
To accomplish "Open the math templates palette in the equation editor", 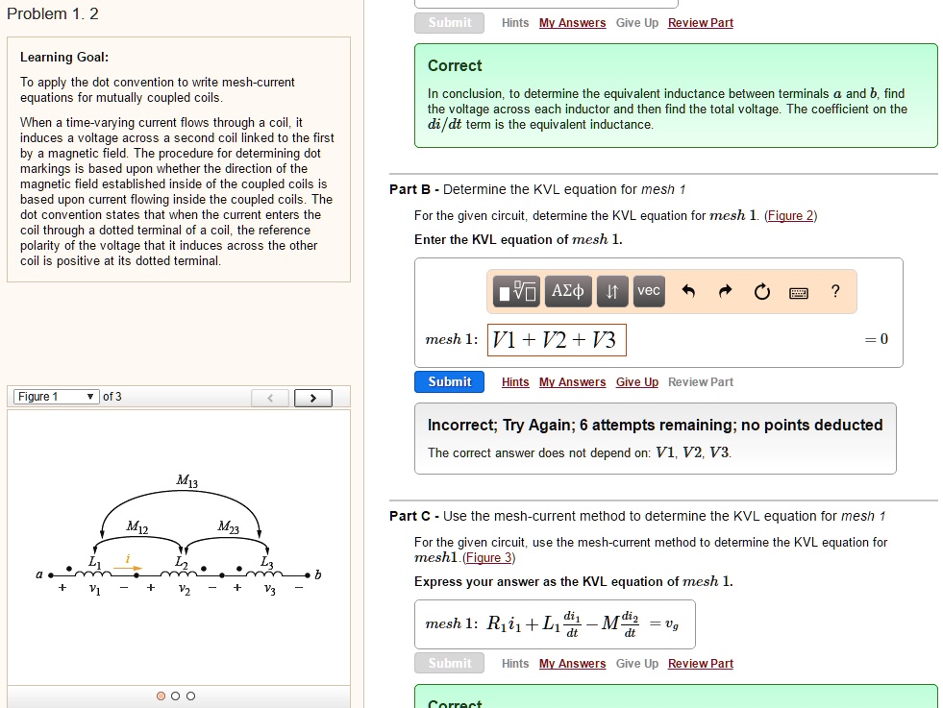I will [x=516, y=291].
